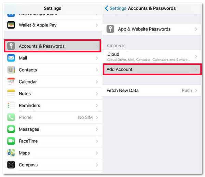205x177 pixels.
Task: Open the Messages settings row
Action: point(53,129)
